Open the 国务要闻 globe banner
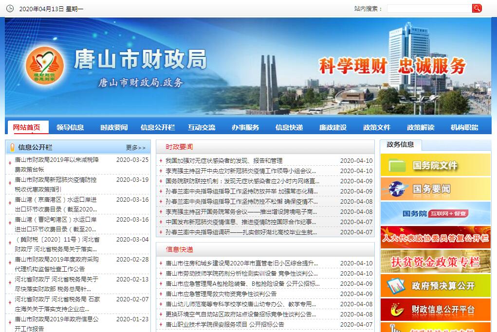Image resolution: width=497 pixels, height=332 pixels. pyautogui.click(x=435, y=189)
